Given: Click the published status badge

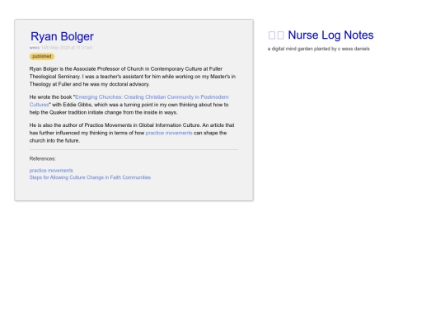Looking at the screenshot, I should pos(42,56).
